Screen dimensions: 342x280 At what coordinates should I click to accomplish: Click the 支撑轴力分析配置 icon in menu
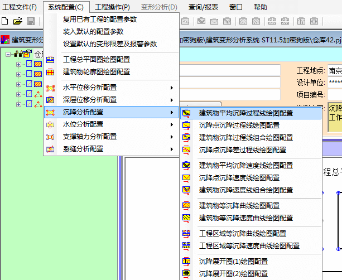[x=51, y=137]
